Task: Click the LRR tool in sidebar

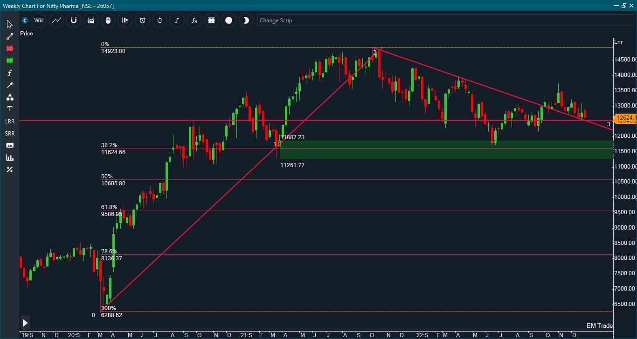Action: (9, 121)
